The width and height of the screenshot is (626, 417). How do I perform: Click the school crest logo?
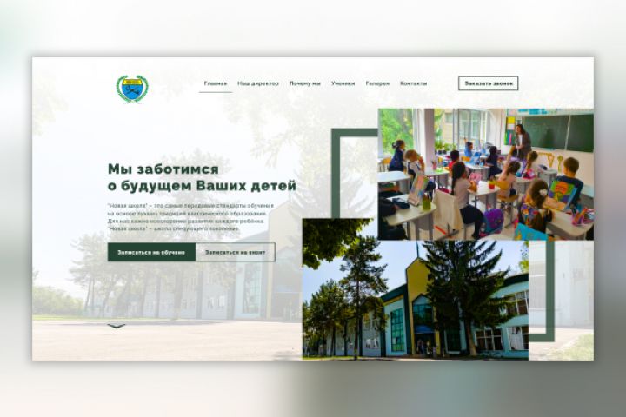pyautogui.click(x=132, y=89)
